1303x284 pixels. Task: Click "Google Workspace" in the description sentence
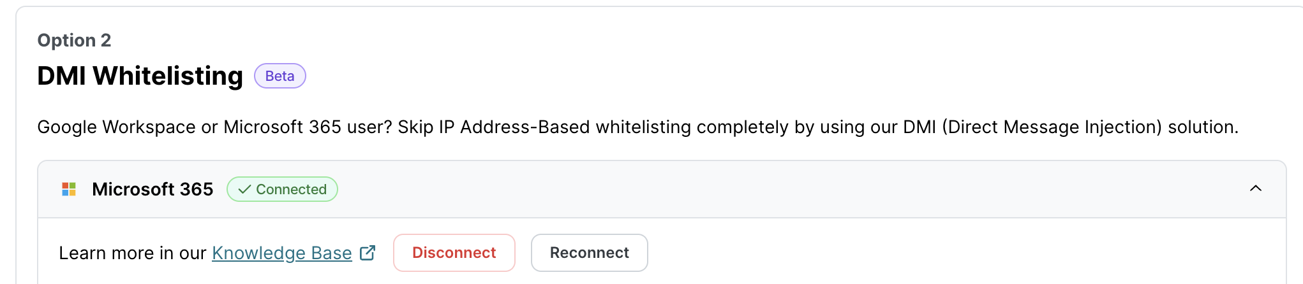click(x=116, y=127)
